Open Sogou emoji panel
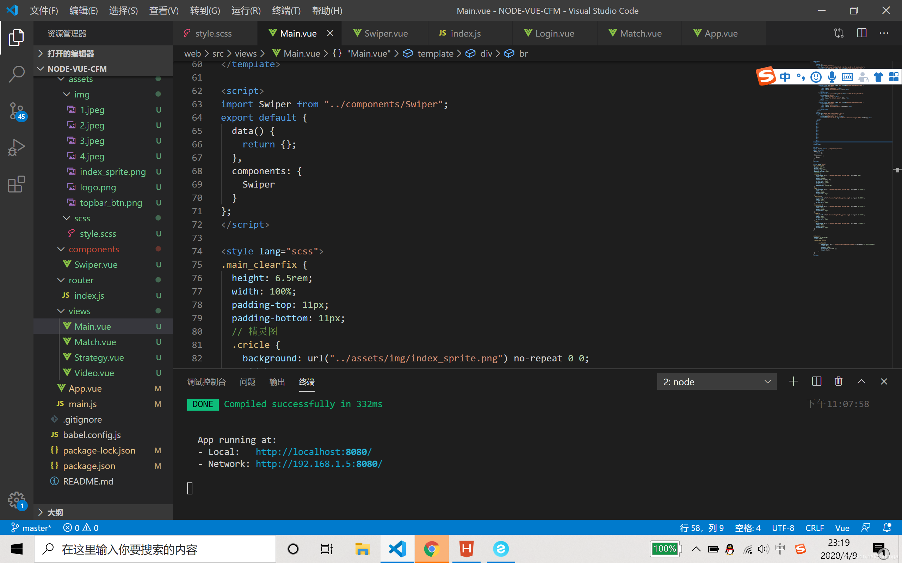The width and height of the screenshot is (902, 563). [816, 77]
